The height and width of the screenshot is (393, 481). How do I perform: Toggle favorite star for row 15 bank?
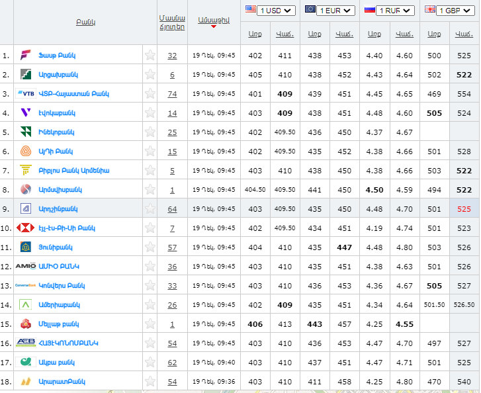150,324
